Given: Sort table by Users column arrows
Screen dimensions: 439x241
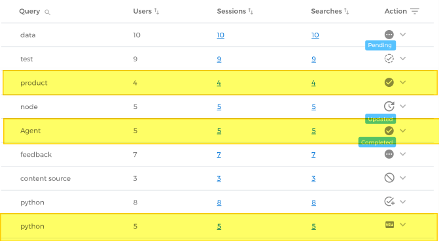Looking at the screenshot, I should coord(157,12).
